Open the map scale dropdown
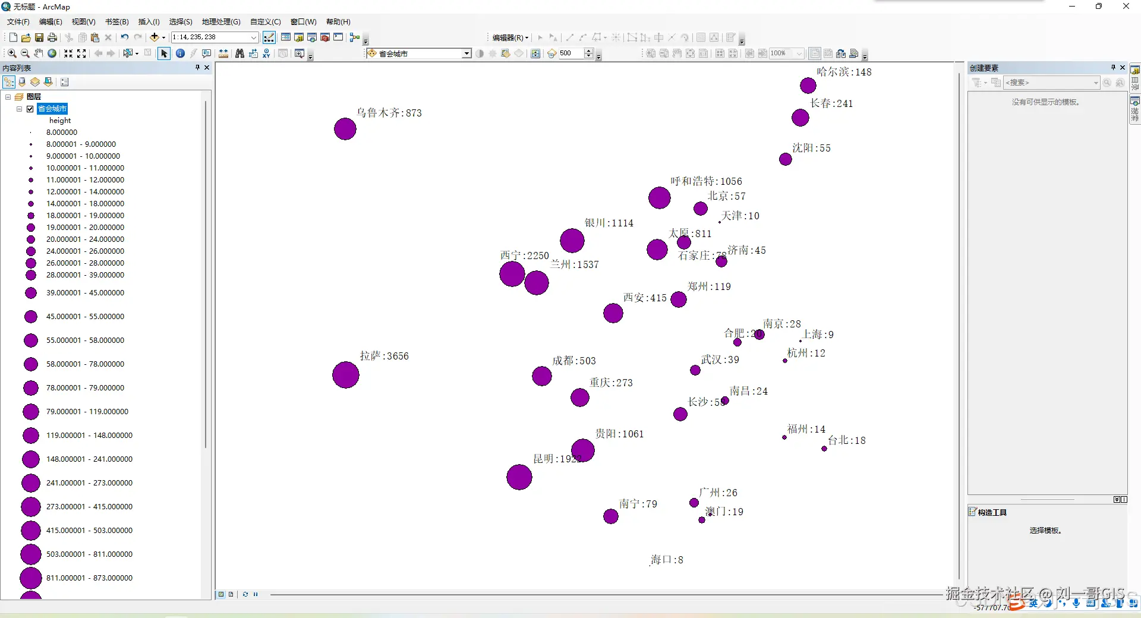 254,37
